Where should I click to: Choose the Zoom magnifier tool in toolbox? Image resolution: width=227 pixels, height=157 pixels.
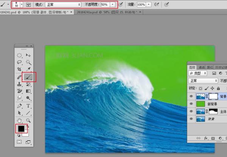(x=28, y=120)
